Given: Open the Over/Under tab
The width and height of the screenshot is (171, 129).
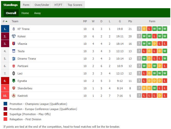Looking at the screenshot, I should pos(42,5).
